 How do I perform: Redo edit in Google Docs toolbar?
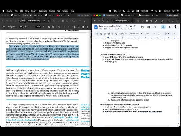[105, 34]
